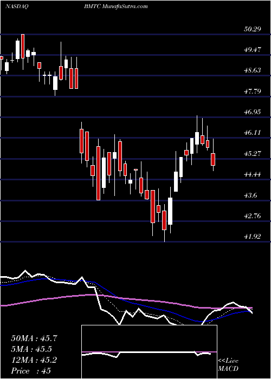Select the 44.44 price axis label
Screen dimensions: 271x379
[x=253, y=174]
